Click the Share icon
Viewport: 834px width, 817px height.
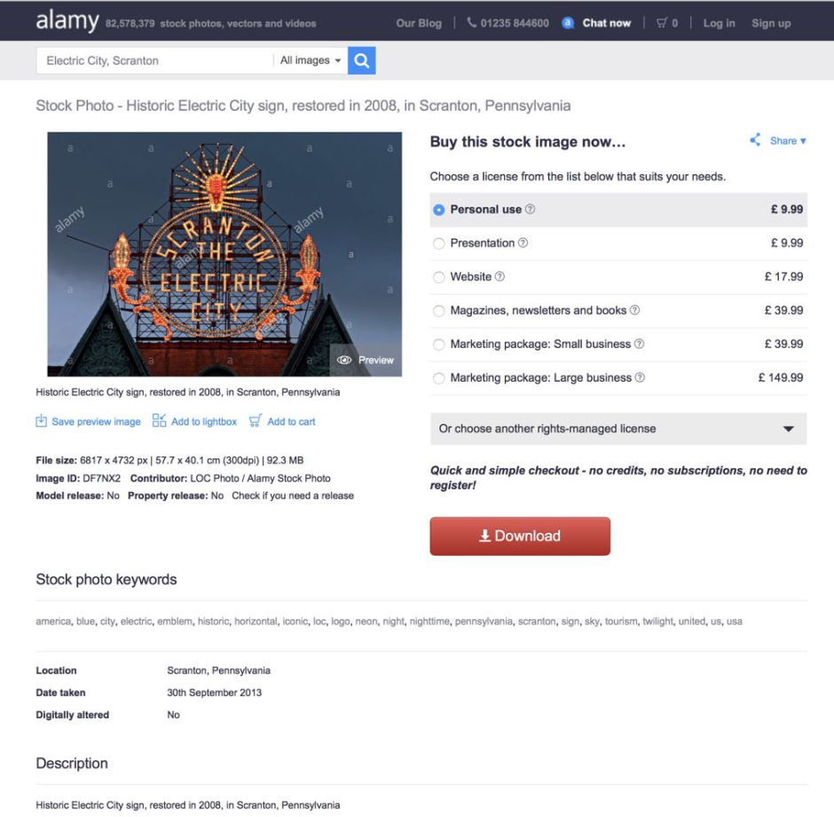tap(756, 140)
